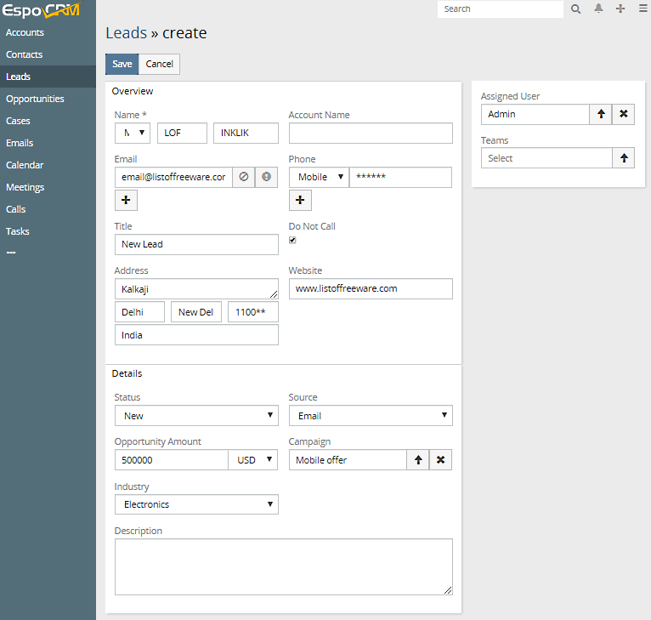Screen dimensions: 651x620
Task: Go to Tasks in the sidebar
Action: 48,231
